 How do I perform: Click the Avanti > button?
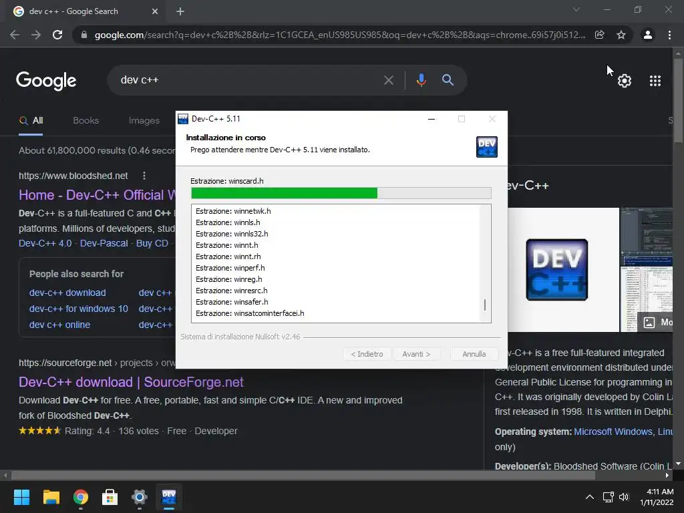(416, 354)
